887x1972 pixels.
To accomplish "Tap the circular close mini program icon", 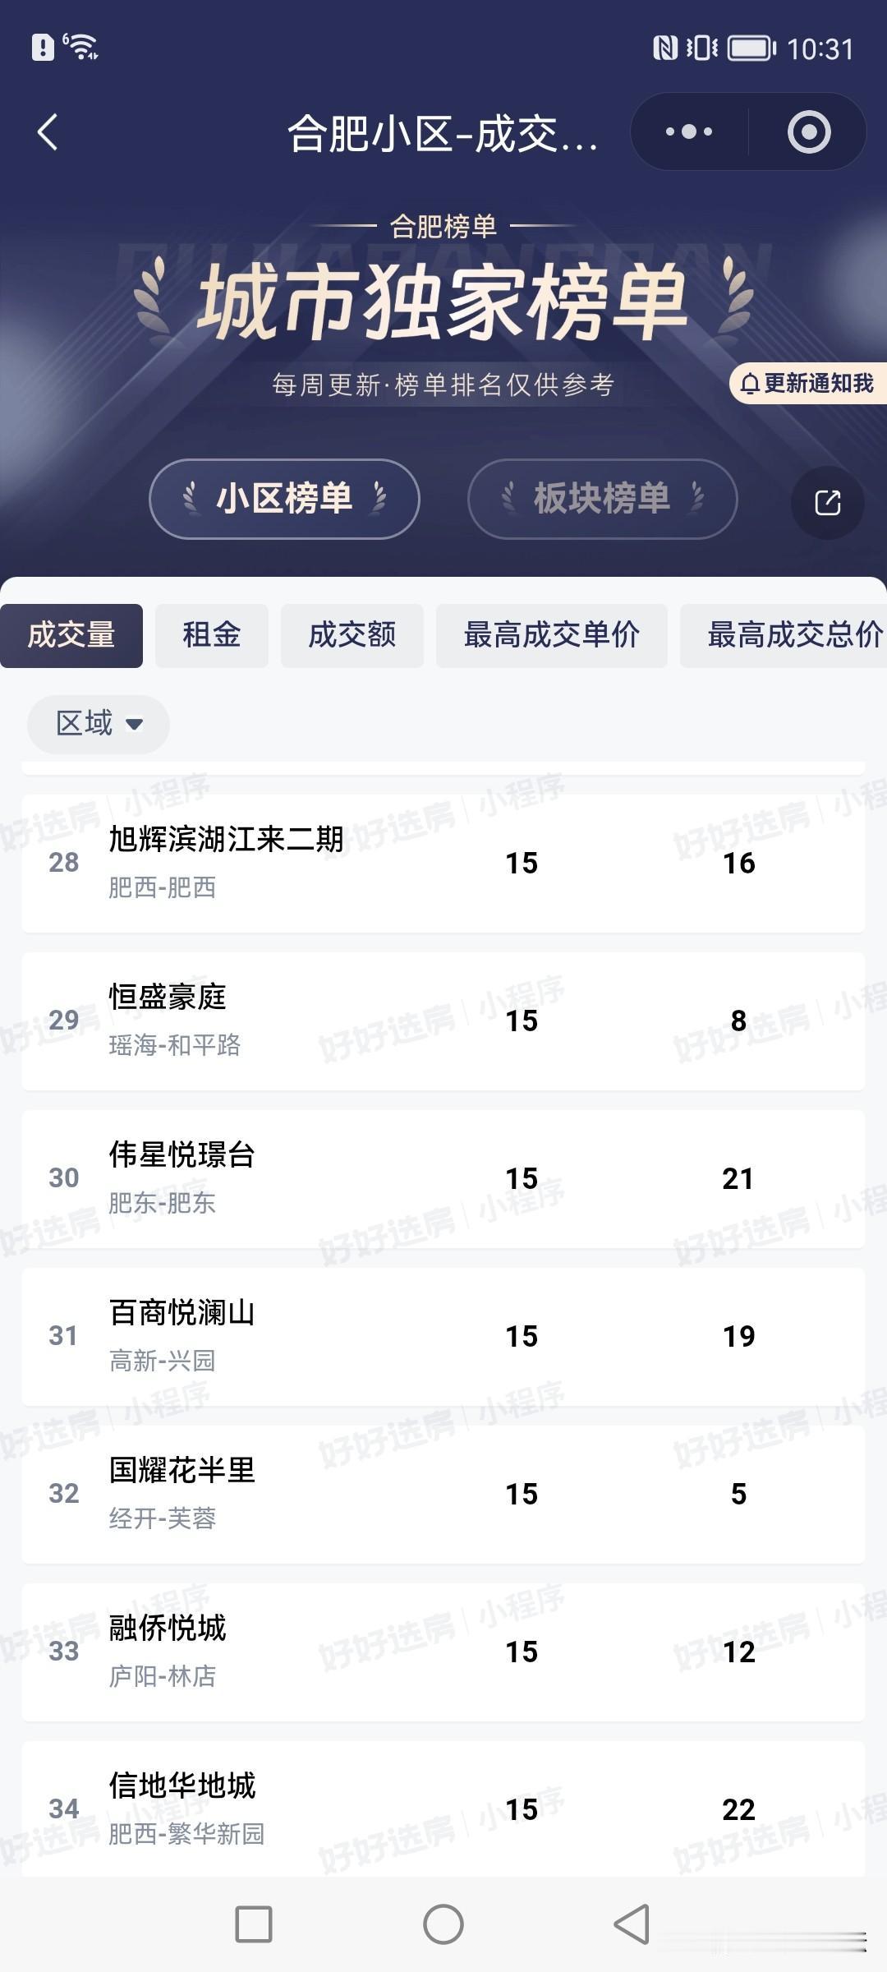I will coord(809,131).
